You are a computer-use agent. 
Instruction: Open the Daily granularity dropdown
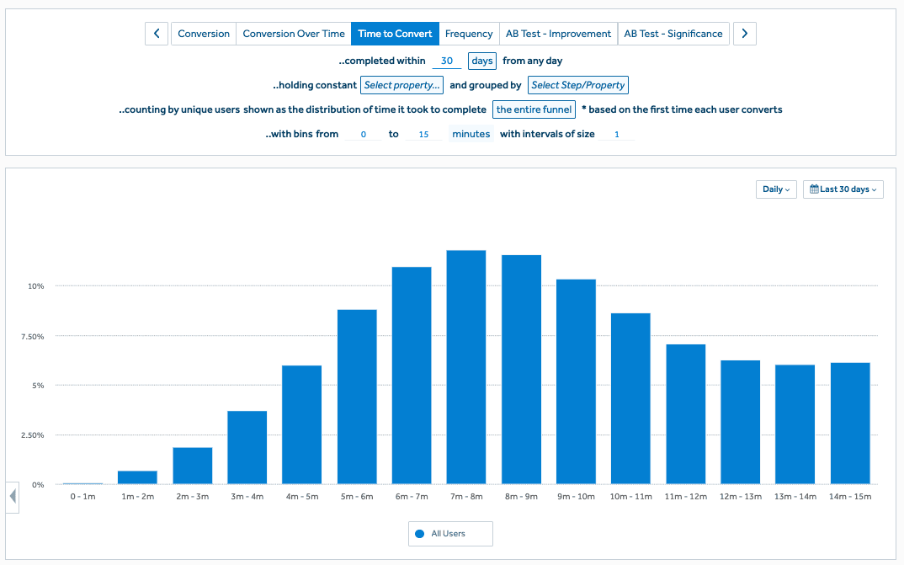point(776,189)
